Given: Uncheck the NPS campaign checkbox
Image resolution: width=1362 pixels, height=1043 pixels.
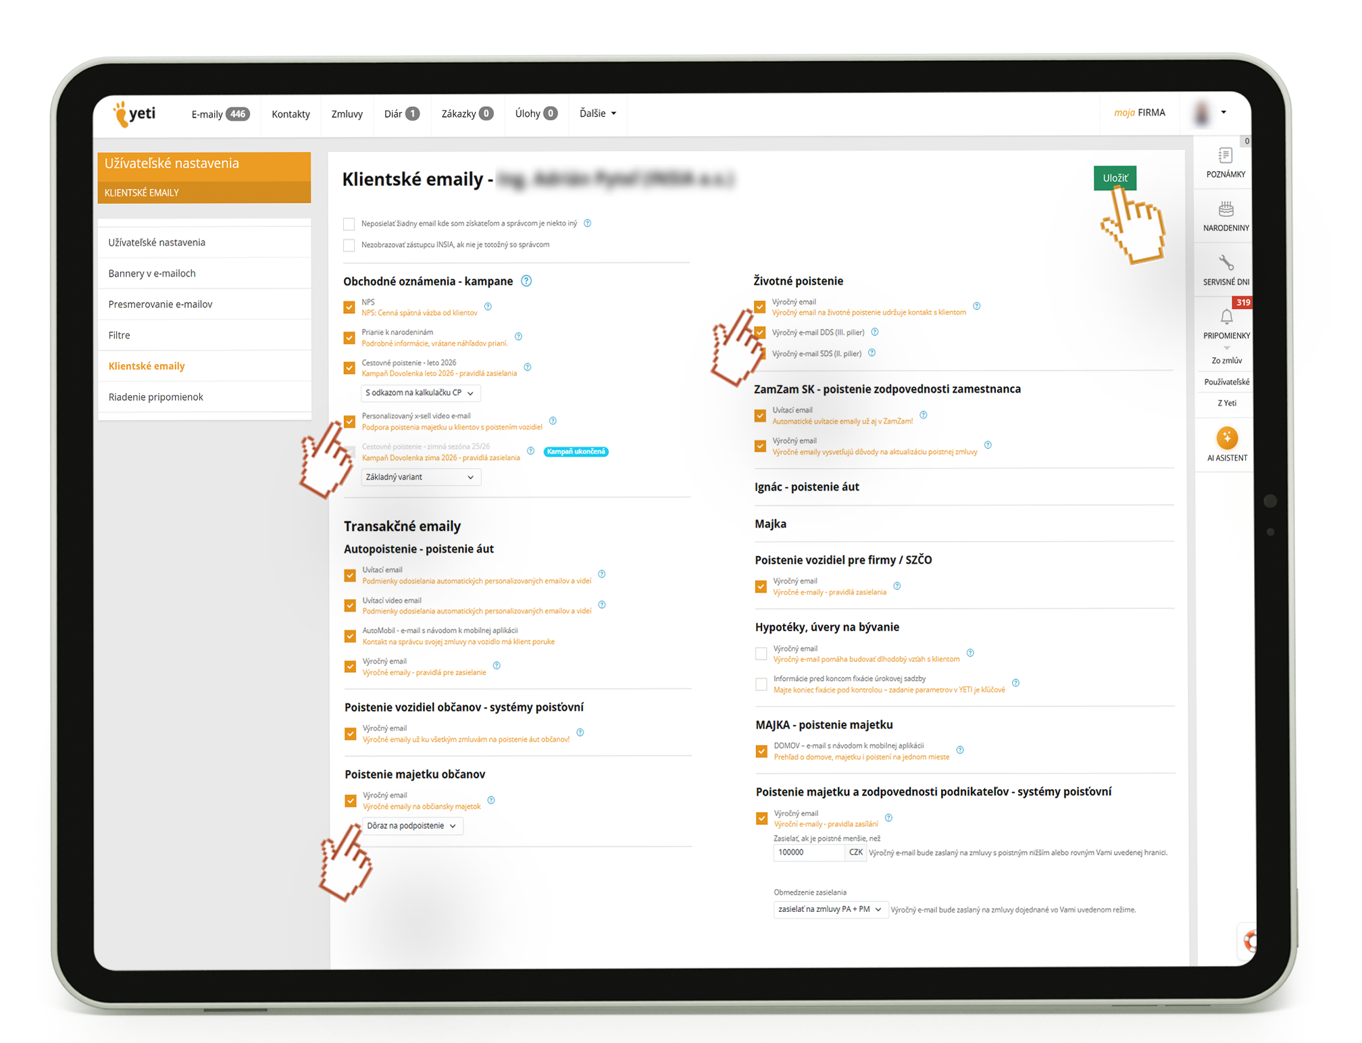Looking at the screenshot, I should click(349, 307).
